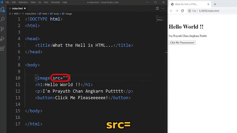Select the index.html editor tab
237x133 pixels.
(x=17, y=8)
